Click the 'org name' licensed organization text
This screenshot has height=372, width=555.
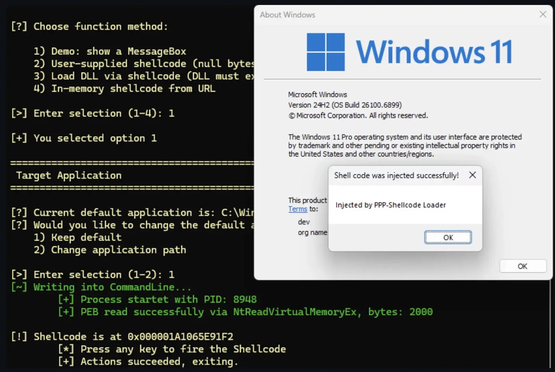tap(313, 232)
